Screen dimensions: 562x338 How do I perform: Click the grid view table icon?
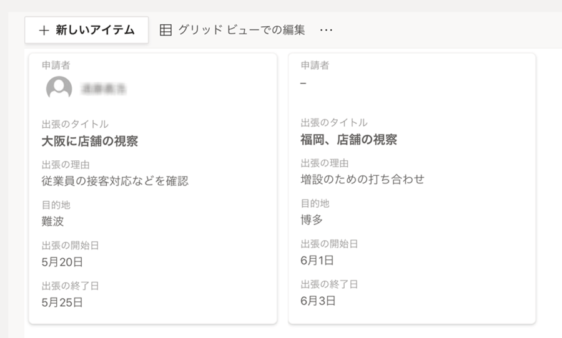[165, 30]
